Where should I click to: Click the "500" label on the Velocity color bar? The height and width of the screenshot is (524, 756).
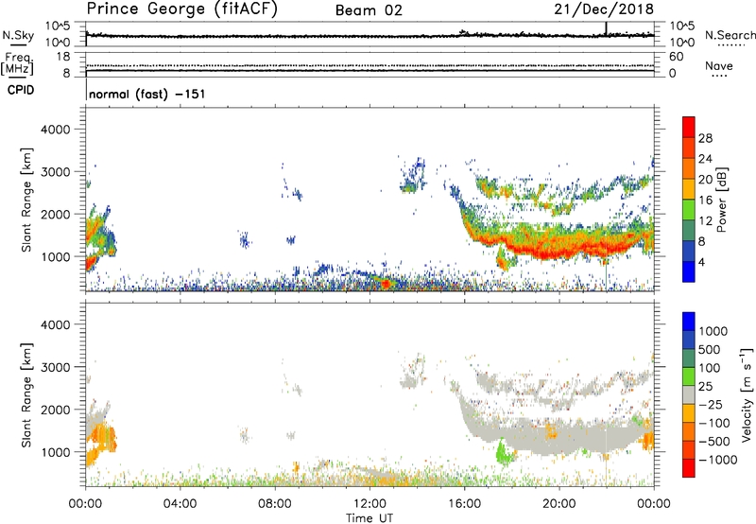(x=709, y=349)
